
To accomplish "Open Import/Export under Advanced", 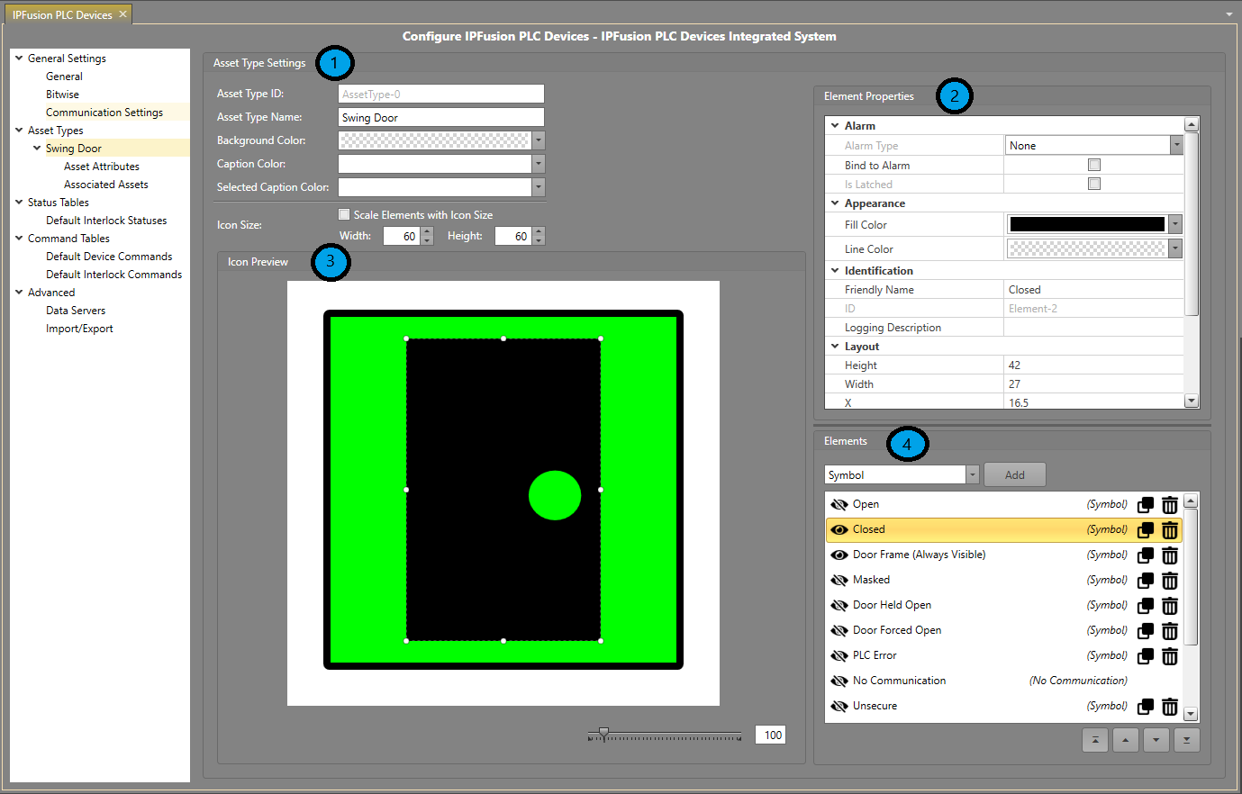I will point(79,329).
